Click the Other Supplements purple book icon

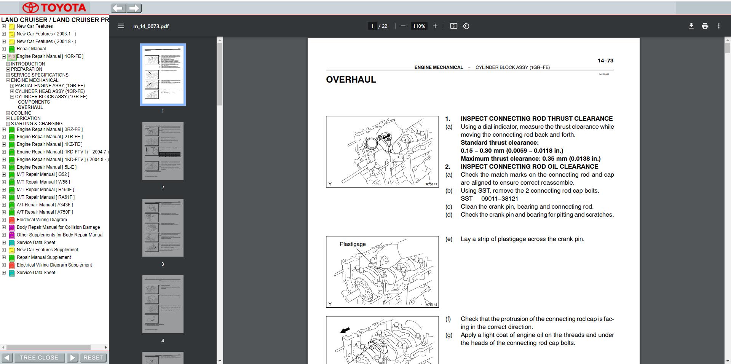tap(12, 235)
